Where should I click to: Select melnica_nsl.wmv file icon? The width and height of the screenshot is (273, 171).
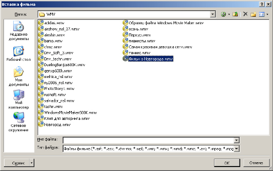[41, 77]
